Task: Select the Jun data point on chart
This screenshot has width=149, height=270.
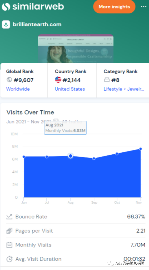Action: point(24,157)
